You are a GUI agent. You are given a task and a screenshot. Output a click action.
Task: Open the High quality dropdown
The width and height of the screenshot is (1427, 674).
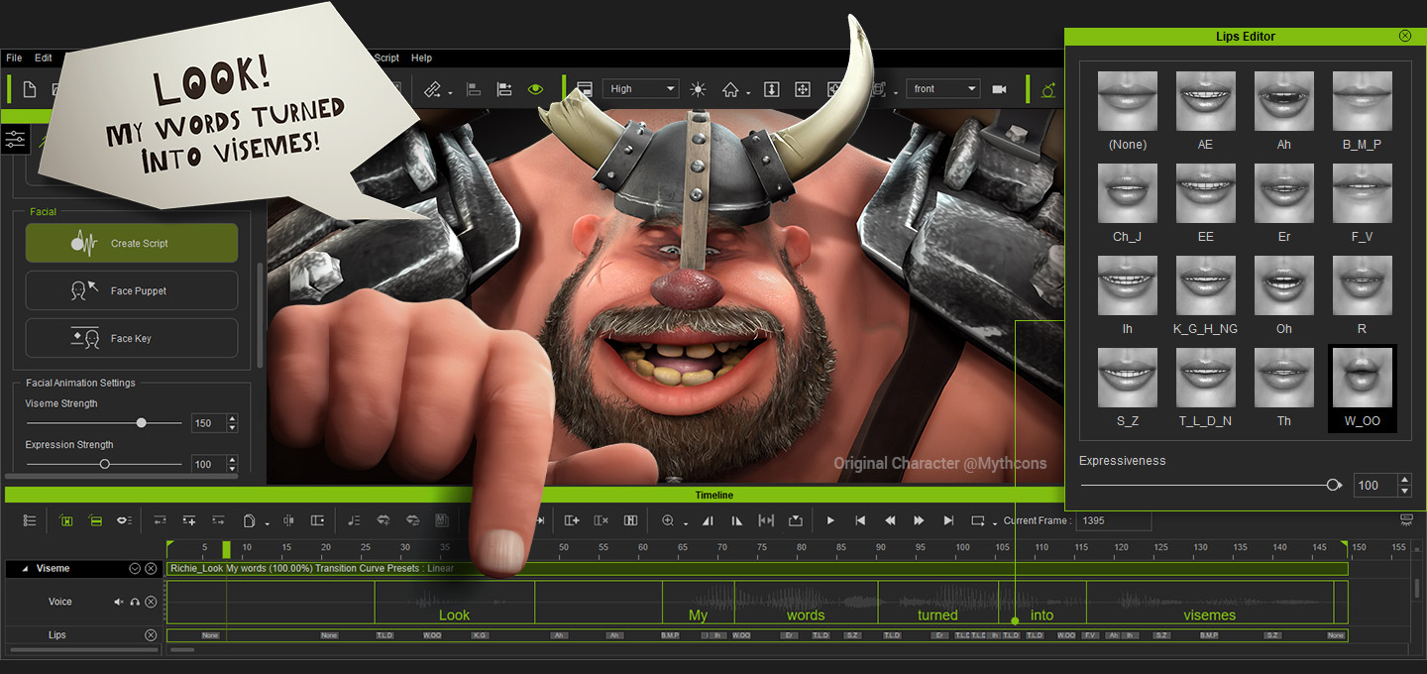click(640, 88)
